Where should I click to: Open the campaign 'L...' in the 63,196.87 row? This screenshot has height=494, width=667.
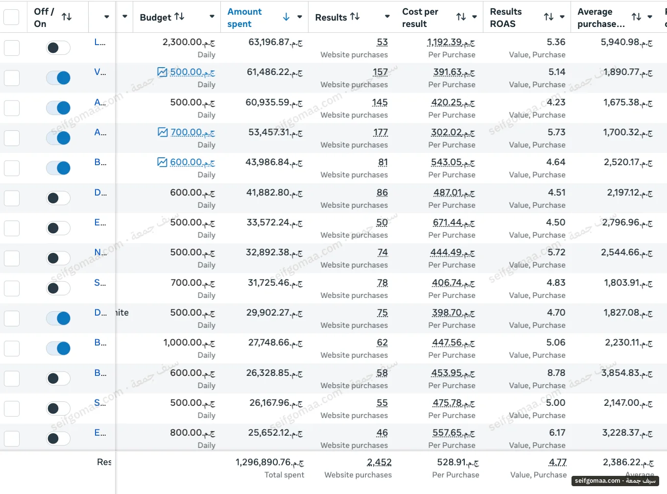point(100,42)
